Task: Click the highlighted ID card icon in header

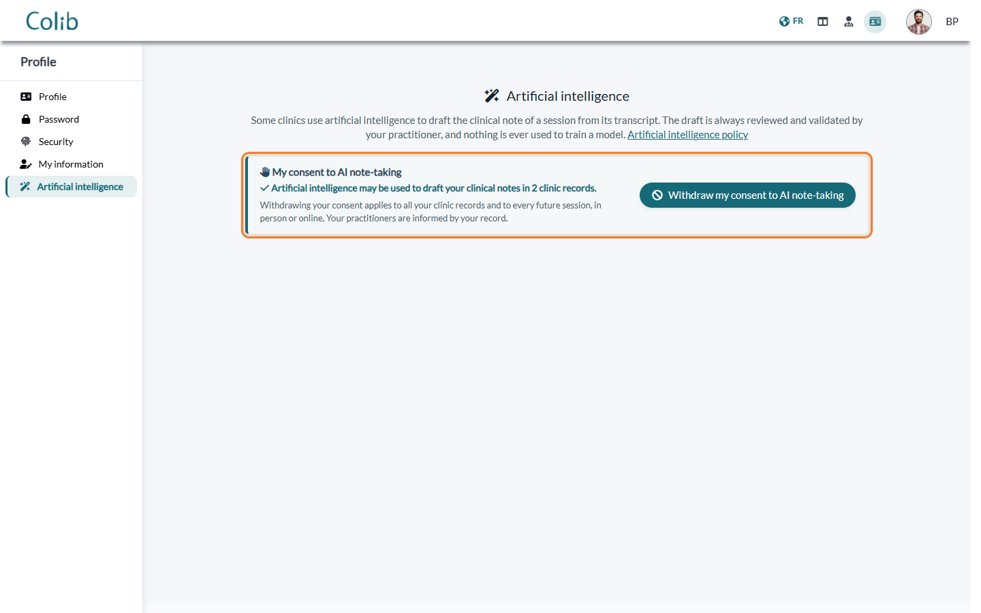Action: pyautogui.click(x=875, y=22)
